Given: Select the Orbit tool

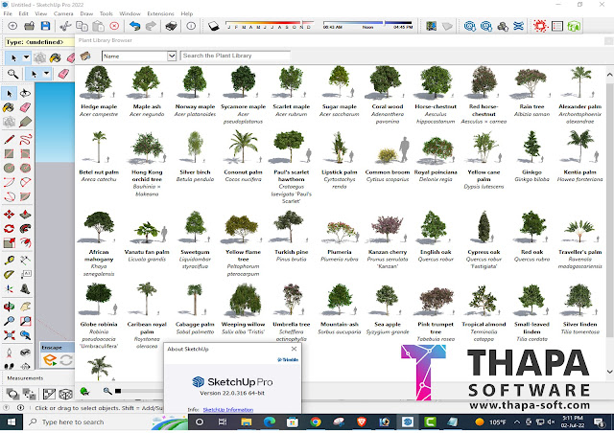Looking at the screenshot, I should tap(10, 307).
